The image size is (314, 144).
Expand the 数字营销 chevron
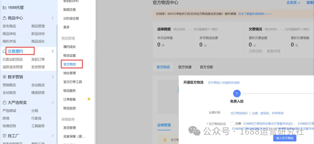[x=53, y=77]
